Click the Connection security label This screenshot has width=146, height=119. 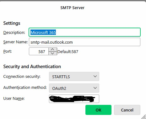22,77
